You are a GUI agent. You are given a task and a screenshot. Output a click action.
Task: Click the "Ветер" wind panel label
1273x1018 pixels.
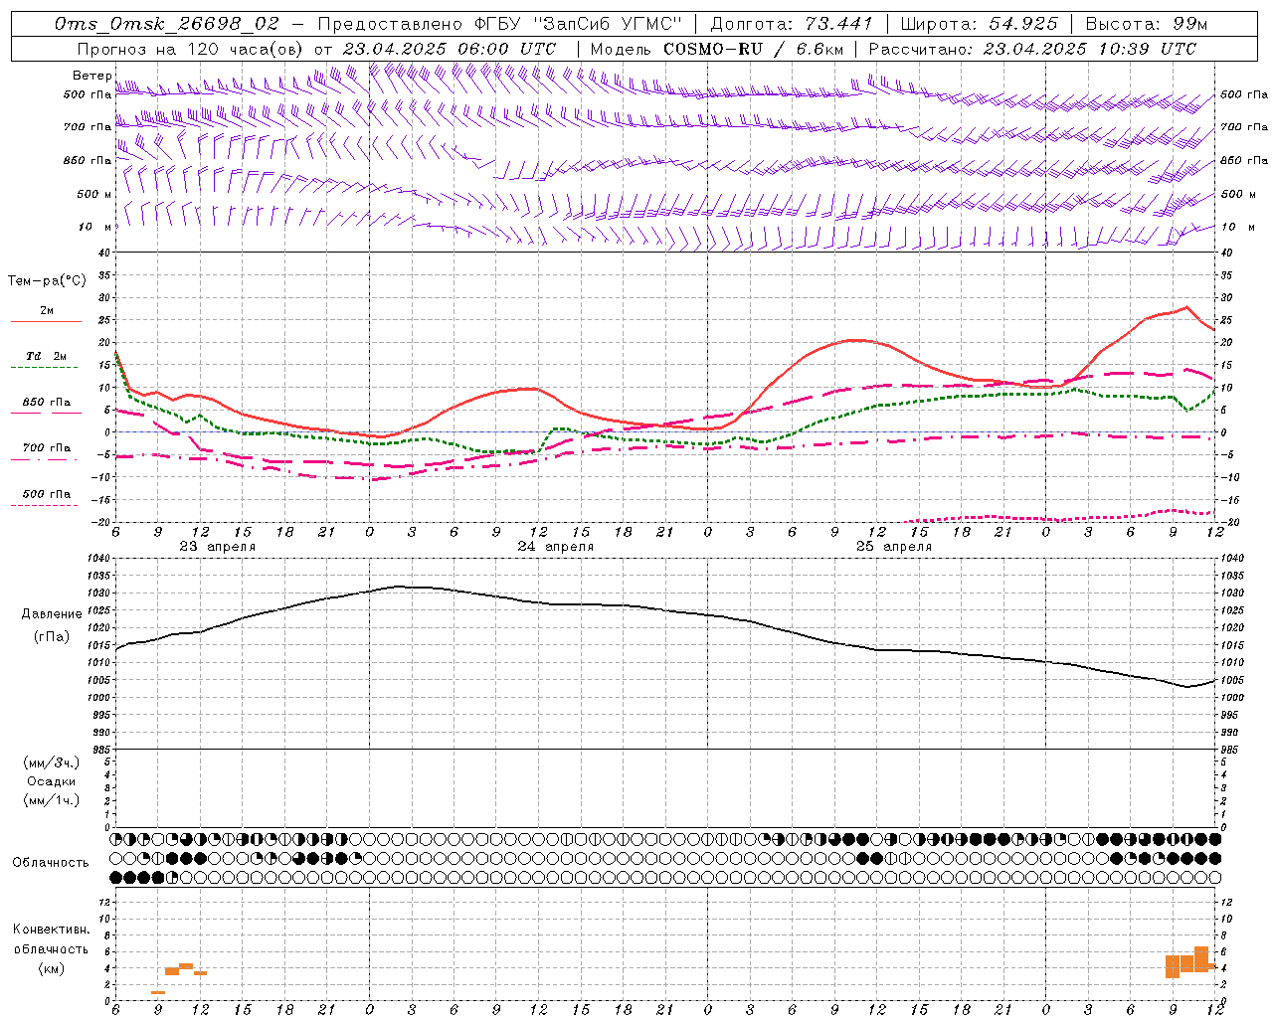(x=91, y=76)
